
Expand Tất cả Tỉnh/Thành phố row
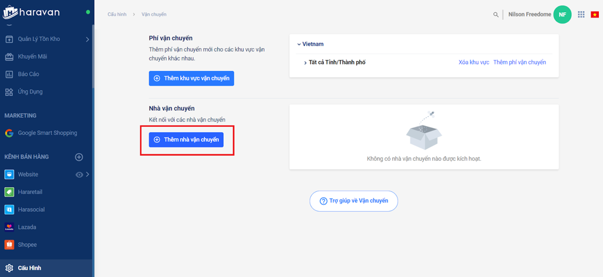coord(305,62)
